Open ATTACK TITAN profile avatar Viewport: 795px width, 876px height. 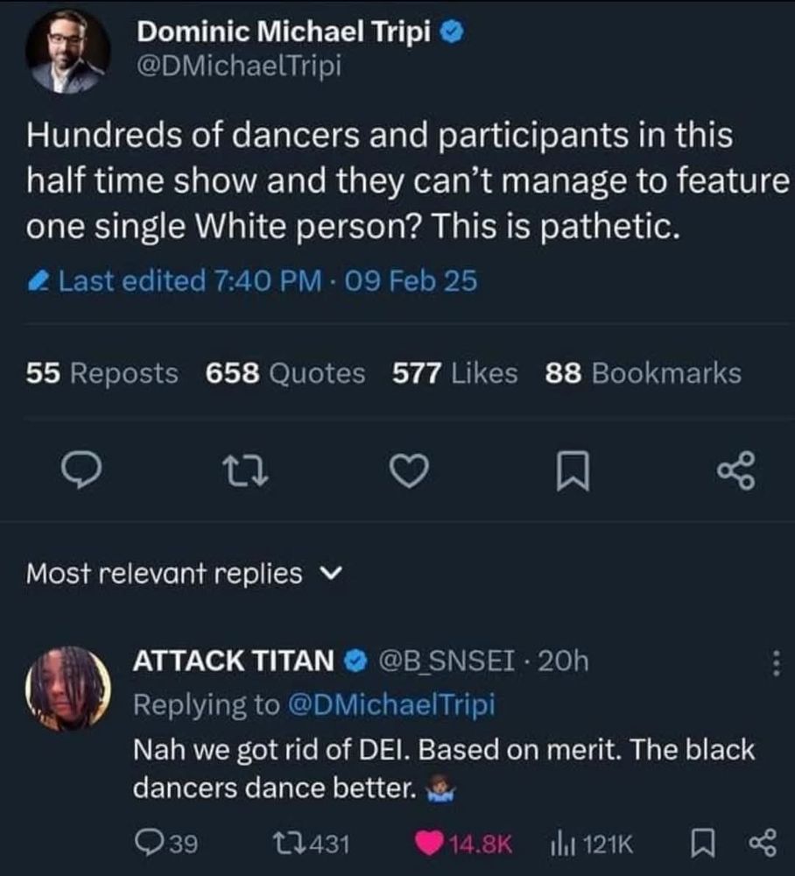pyautogui.click(x=67, y=689)
